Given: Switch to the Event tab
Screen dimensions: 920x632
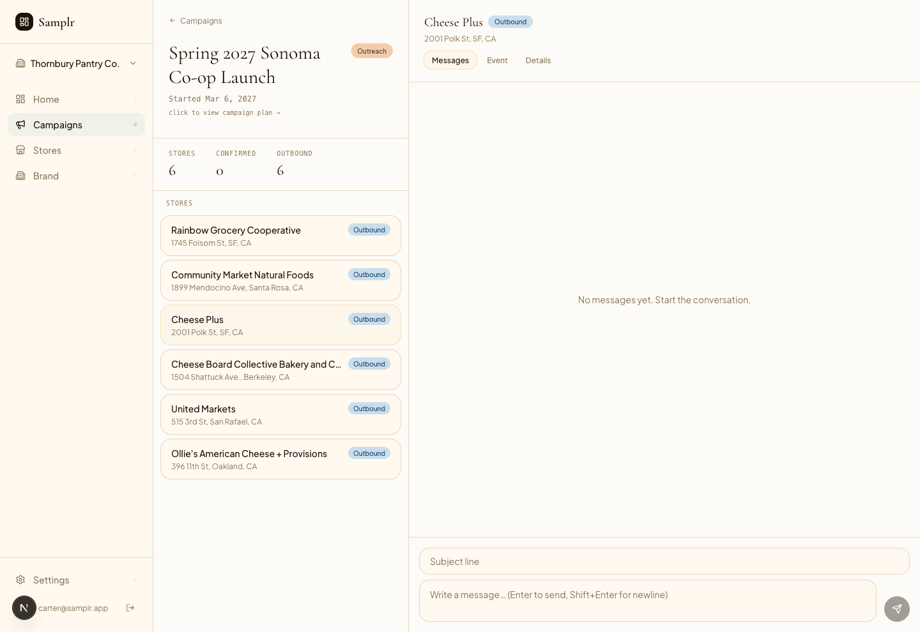Looking at the screenshot, I should tap(497, 60).
